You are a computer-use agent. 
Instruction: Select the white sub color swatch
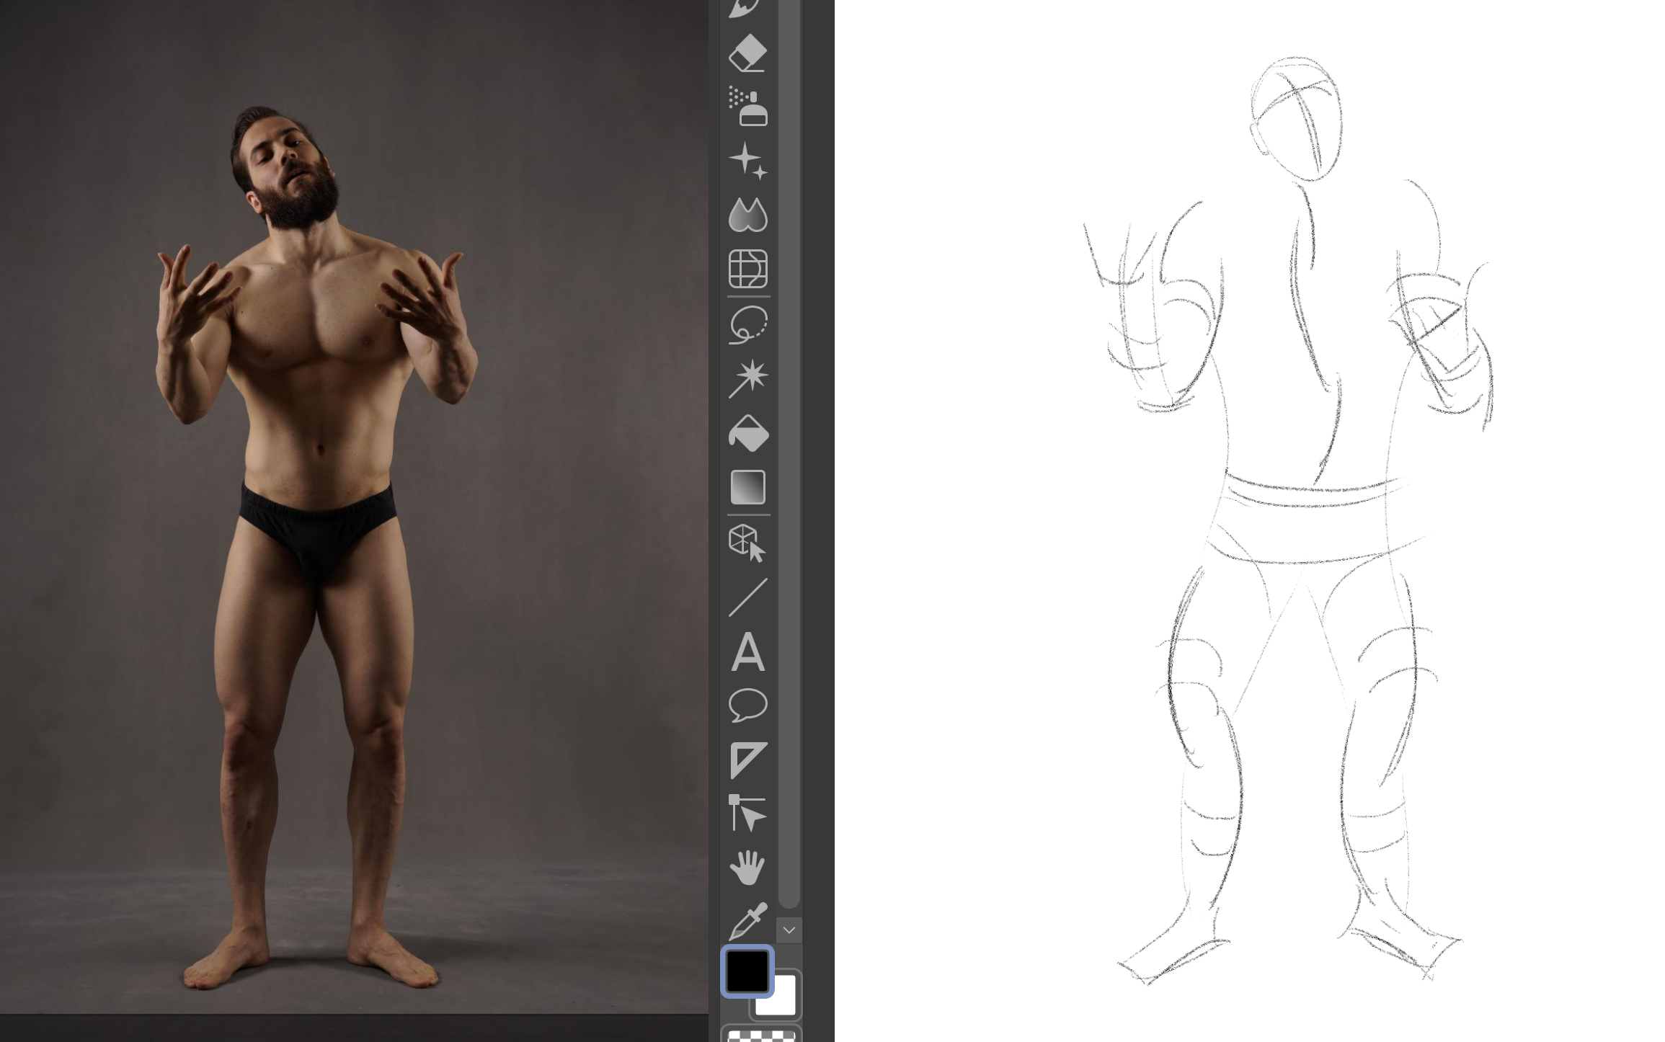coord(784,1002)
